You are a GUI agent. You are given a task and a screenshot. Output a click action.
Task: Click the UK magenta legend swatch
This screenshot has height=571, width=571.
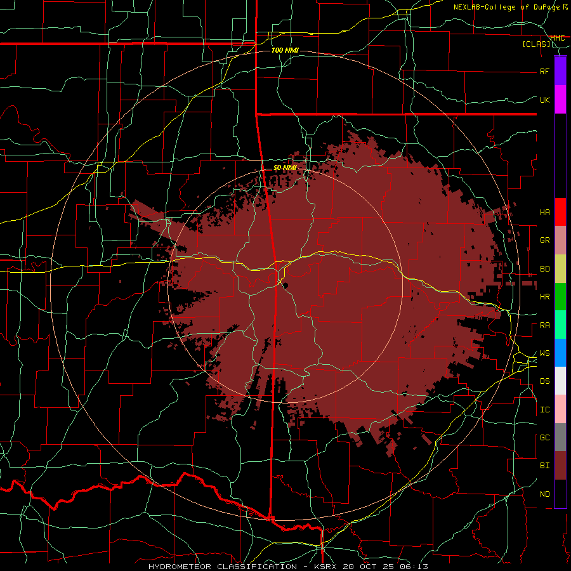[x=560, y=100]
